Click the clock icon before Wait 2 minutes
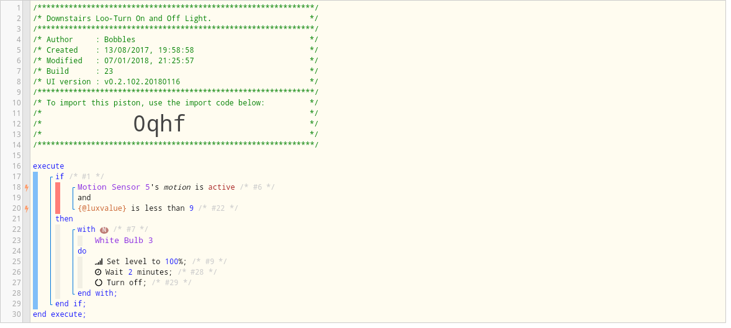Viewport: 731px width, 328px height. pyautogui.click(x=98, y=272)
